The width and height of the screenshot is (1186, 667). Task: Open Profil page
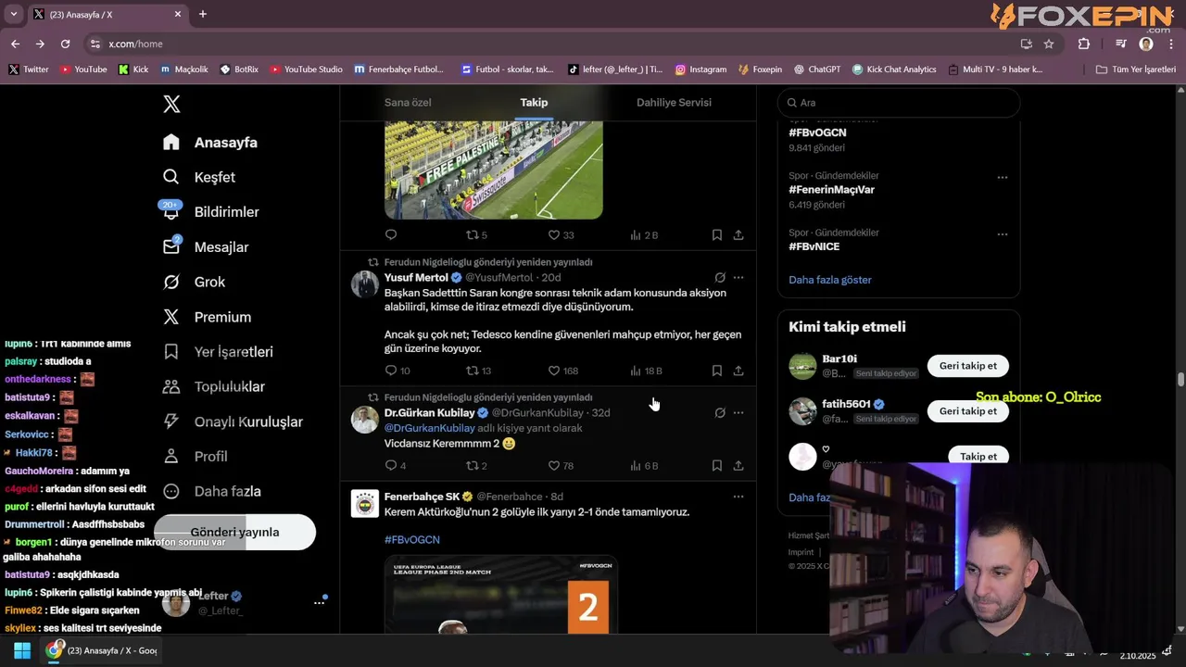click(195, 457)
